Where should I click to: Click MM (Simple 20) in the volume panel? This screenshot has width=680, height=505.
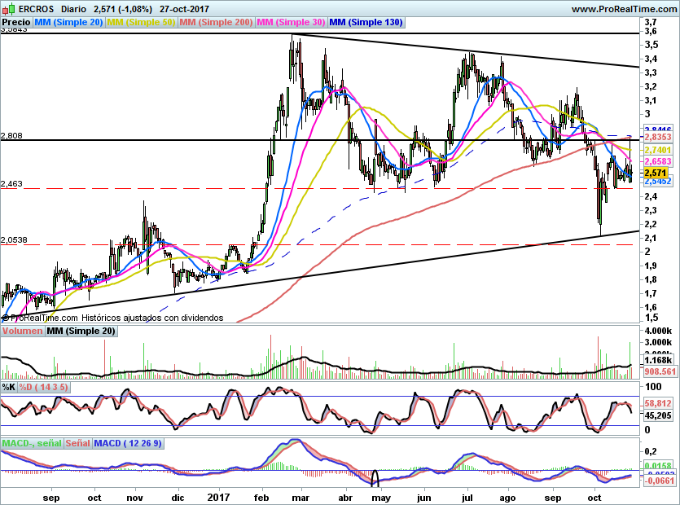[81, 332]
